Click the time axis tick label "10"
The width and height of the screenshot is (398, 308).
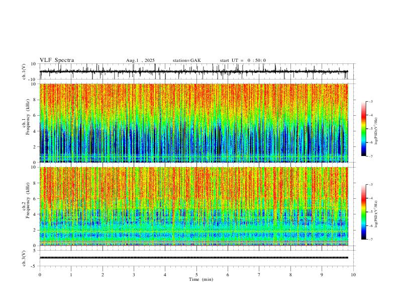pos(353,275)
